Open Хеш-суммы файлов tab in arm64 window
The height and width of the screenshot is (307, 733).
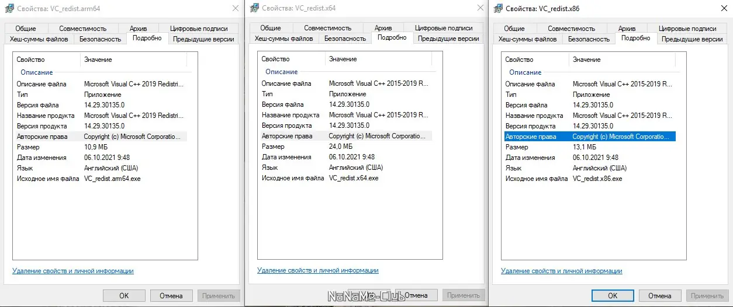coord(39,39)
